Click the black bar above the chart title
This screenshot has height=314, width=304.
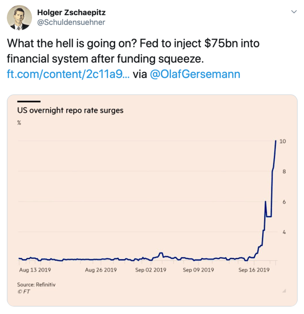tap(29, 102)
